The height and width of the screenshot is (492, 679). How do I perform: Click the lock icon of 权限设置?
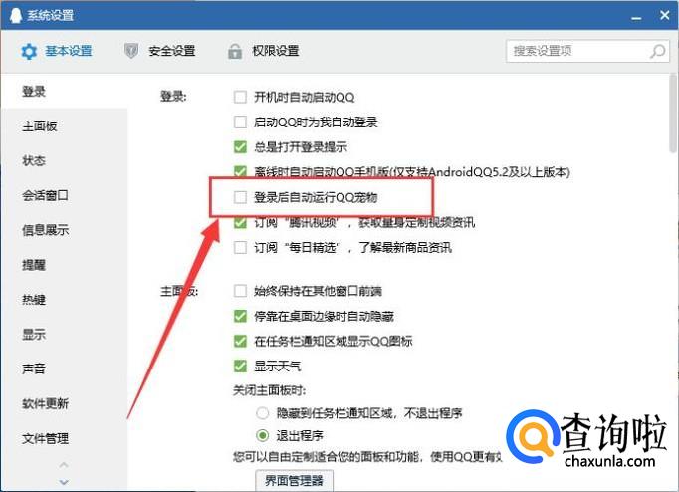[x=235, y=51]
